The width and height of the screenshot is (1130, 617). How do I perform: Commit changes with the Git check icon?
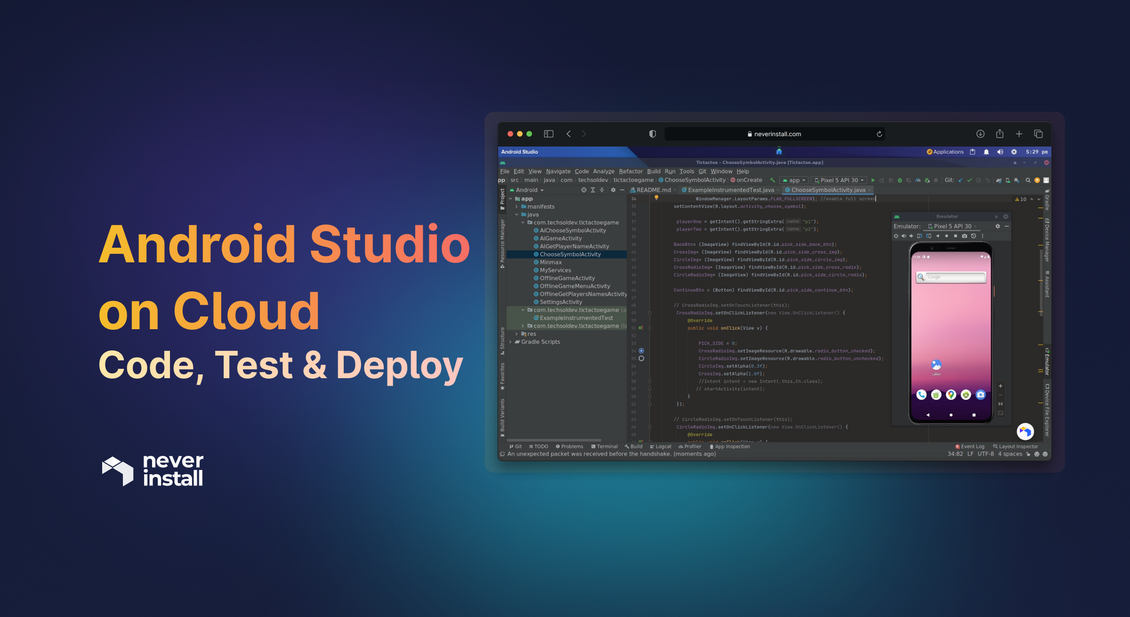(970, 181)
